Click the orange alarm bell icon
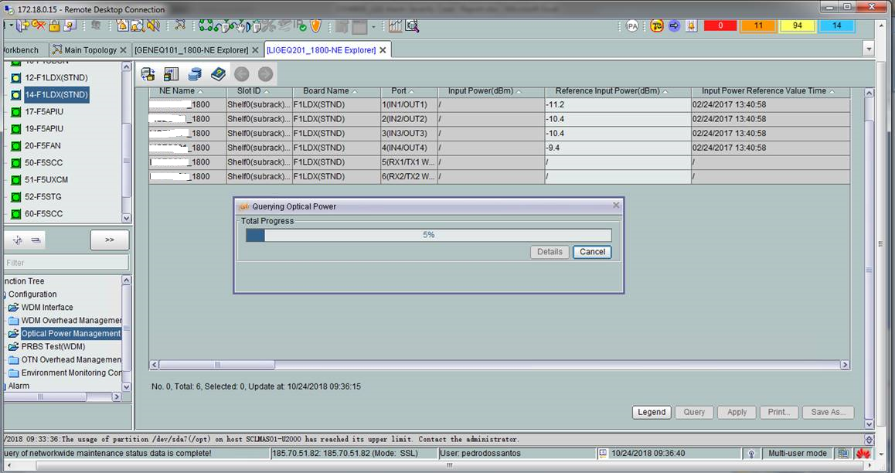895x473 pixels. pyautogui.click(x=691, y=26)
